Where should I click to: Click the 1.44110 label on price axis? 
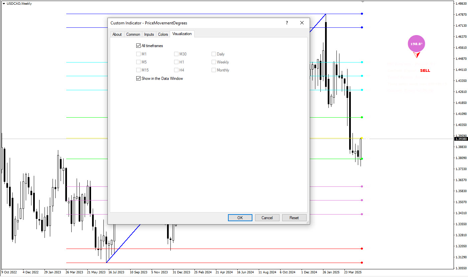461,70
